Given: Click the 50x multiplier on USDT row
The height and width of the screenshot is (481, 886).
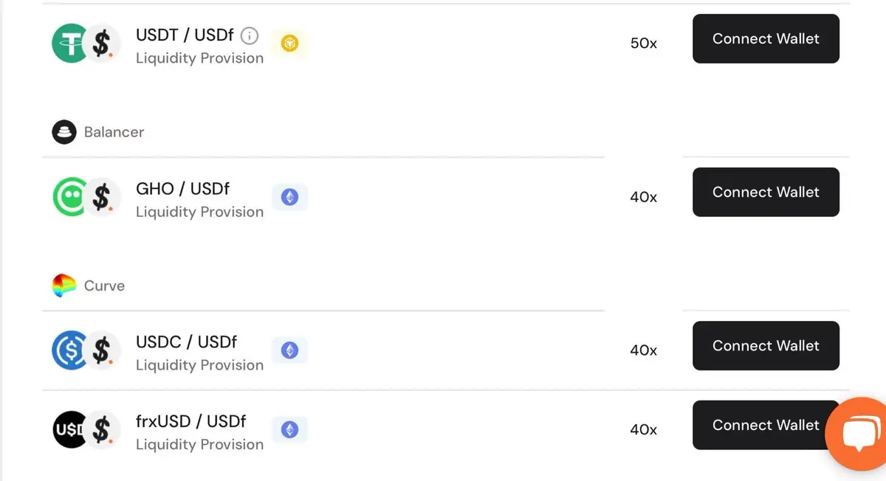Looking at the screenshot, I should coord(644,44).
